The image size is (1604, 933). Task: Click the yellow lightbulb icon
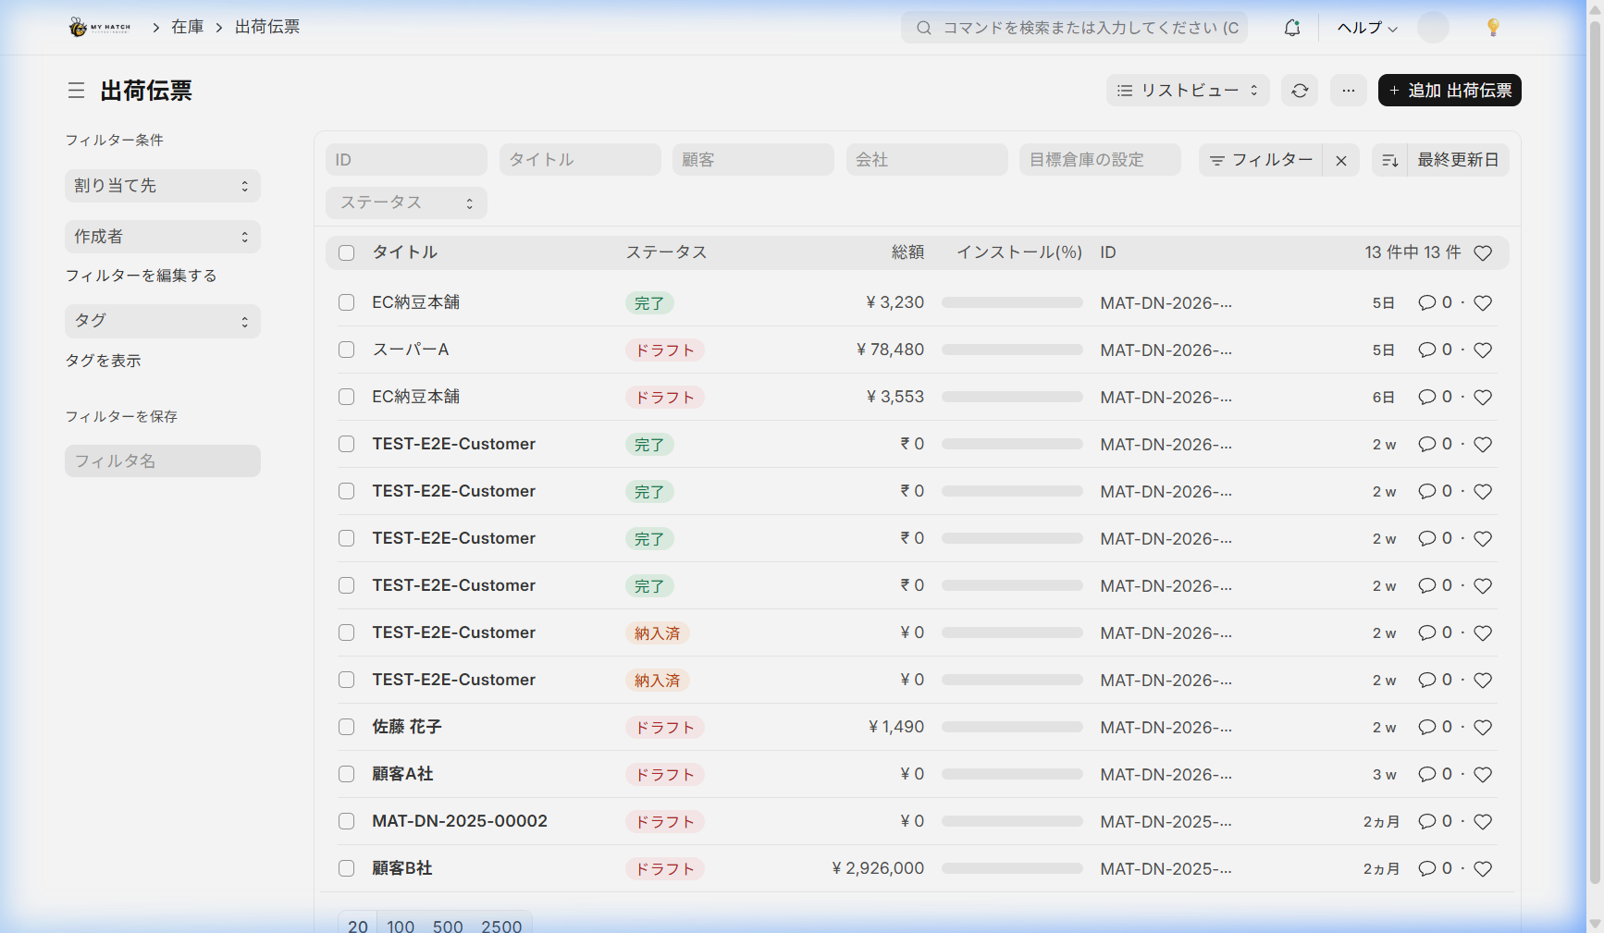1492,28
